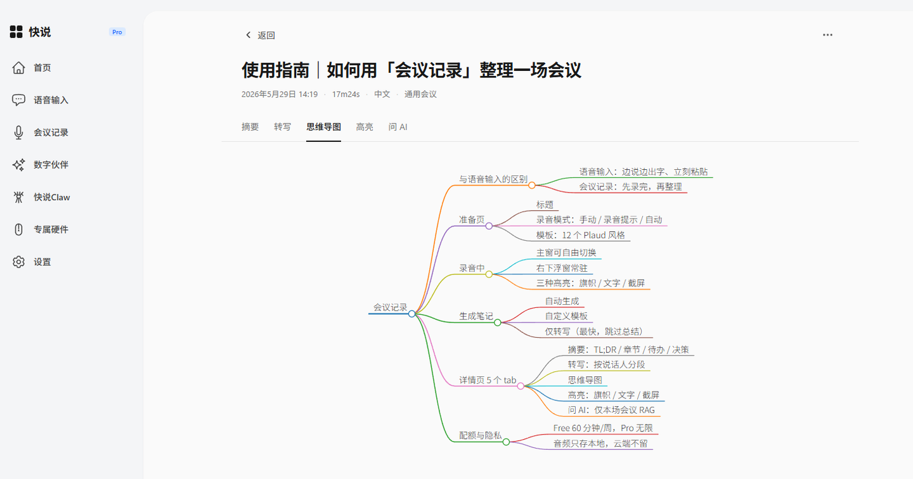Viewport: 913px width, 479px height.
Task: Select leaf 模板：12 个 Plaud 风格
Action: click(581, 235)
